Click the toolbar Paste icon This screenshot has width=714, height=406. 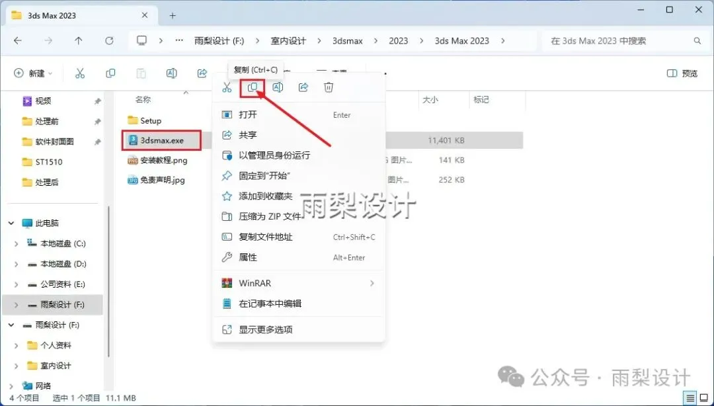click(141, 73)
